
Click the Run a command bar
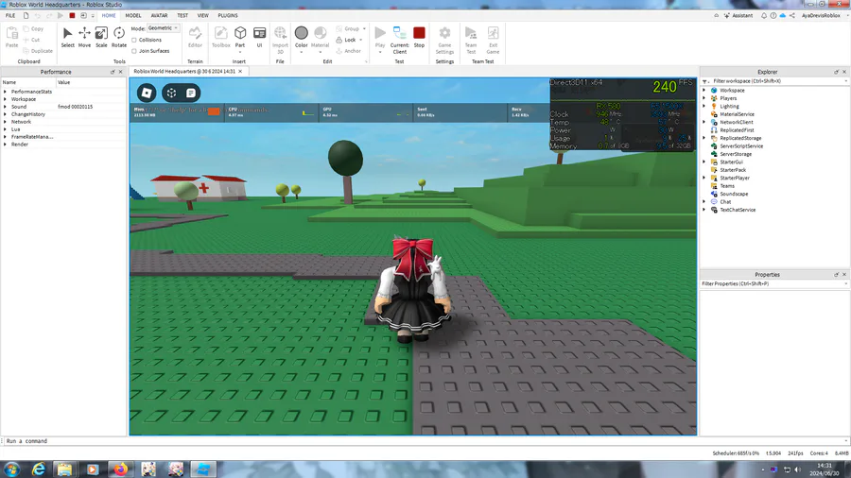click(424, 441)
